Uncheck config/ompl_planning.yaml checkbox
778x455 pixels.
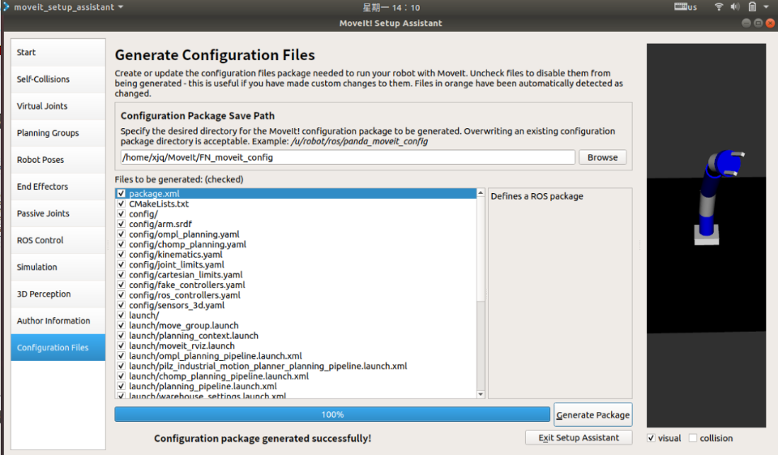click(121, 234)
